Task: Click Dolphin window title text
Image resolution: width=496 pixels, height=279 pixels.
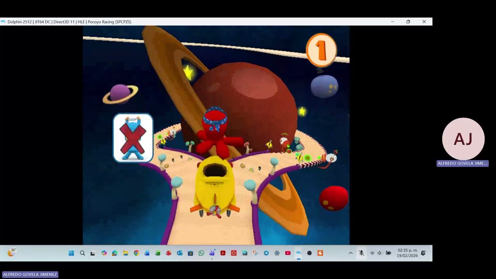Action: coord(69,22)
